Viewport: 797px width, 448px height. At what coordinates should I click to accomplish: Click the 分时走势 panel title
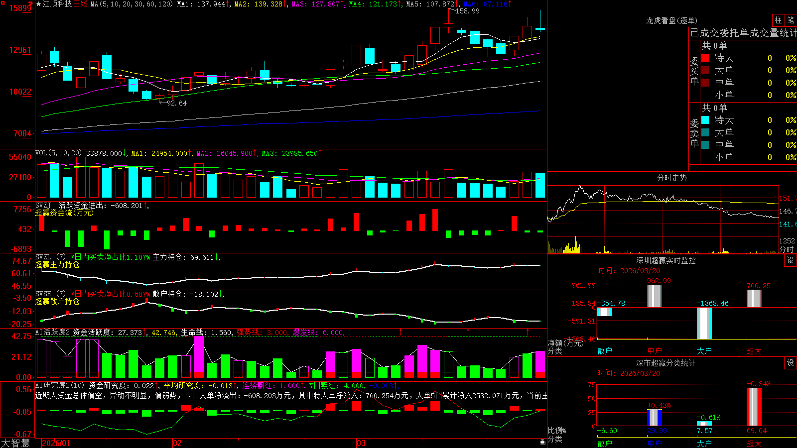[671, 178]
